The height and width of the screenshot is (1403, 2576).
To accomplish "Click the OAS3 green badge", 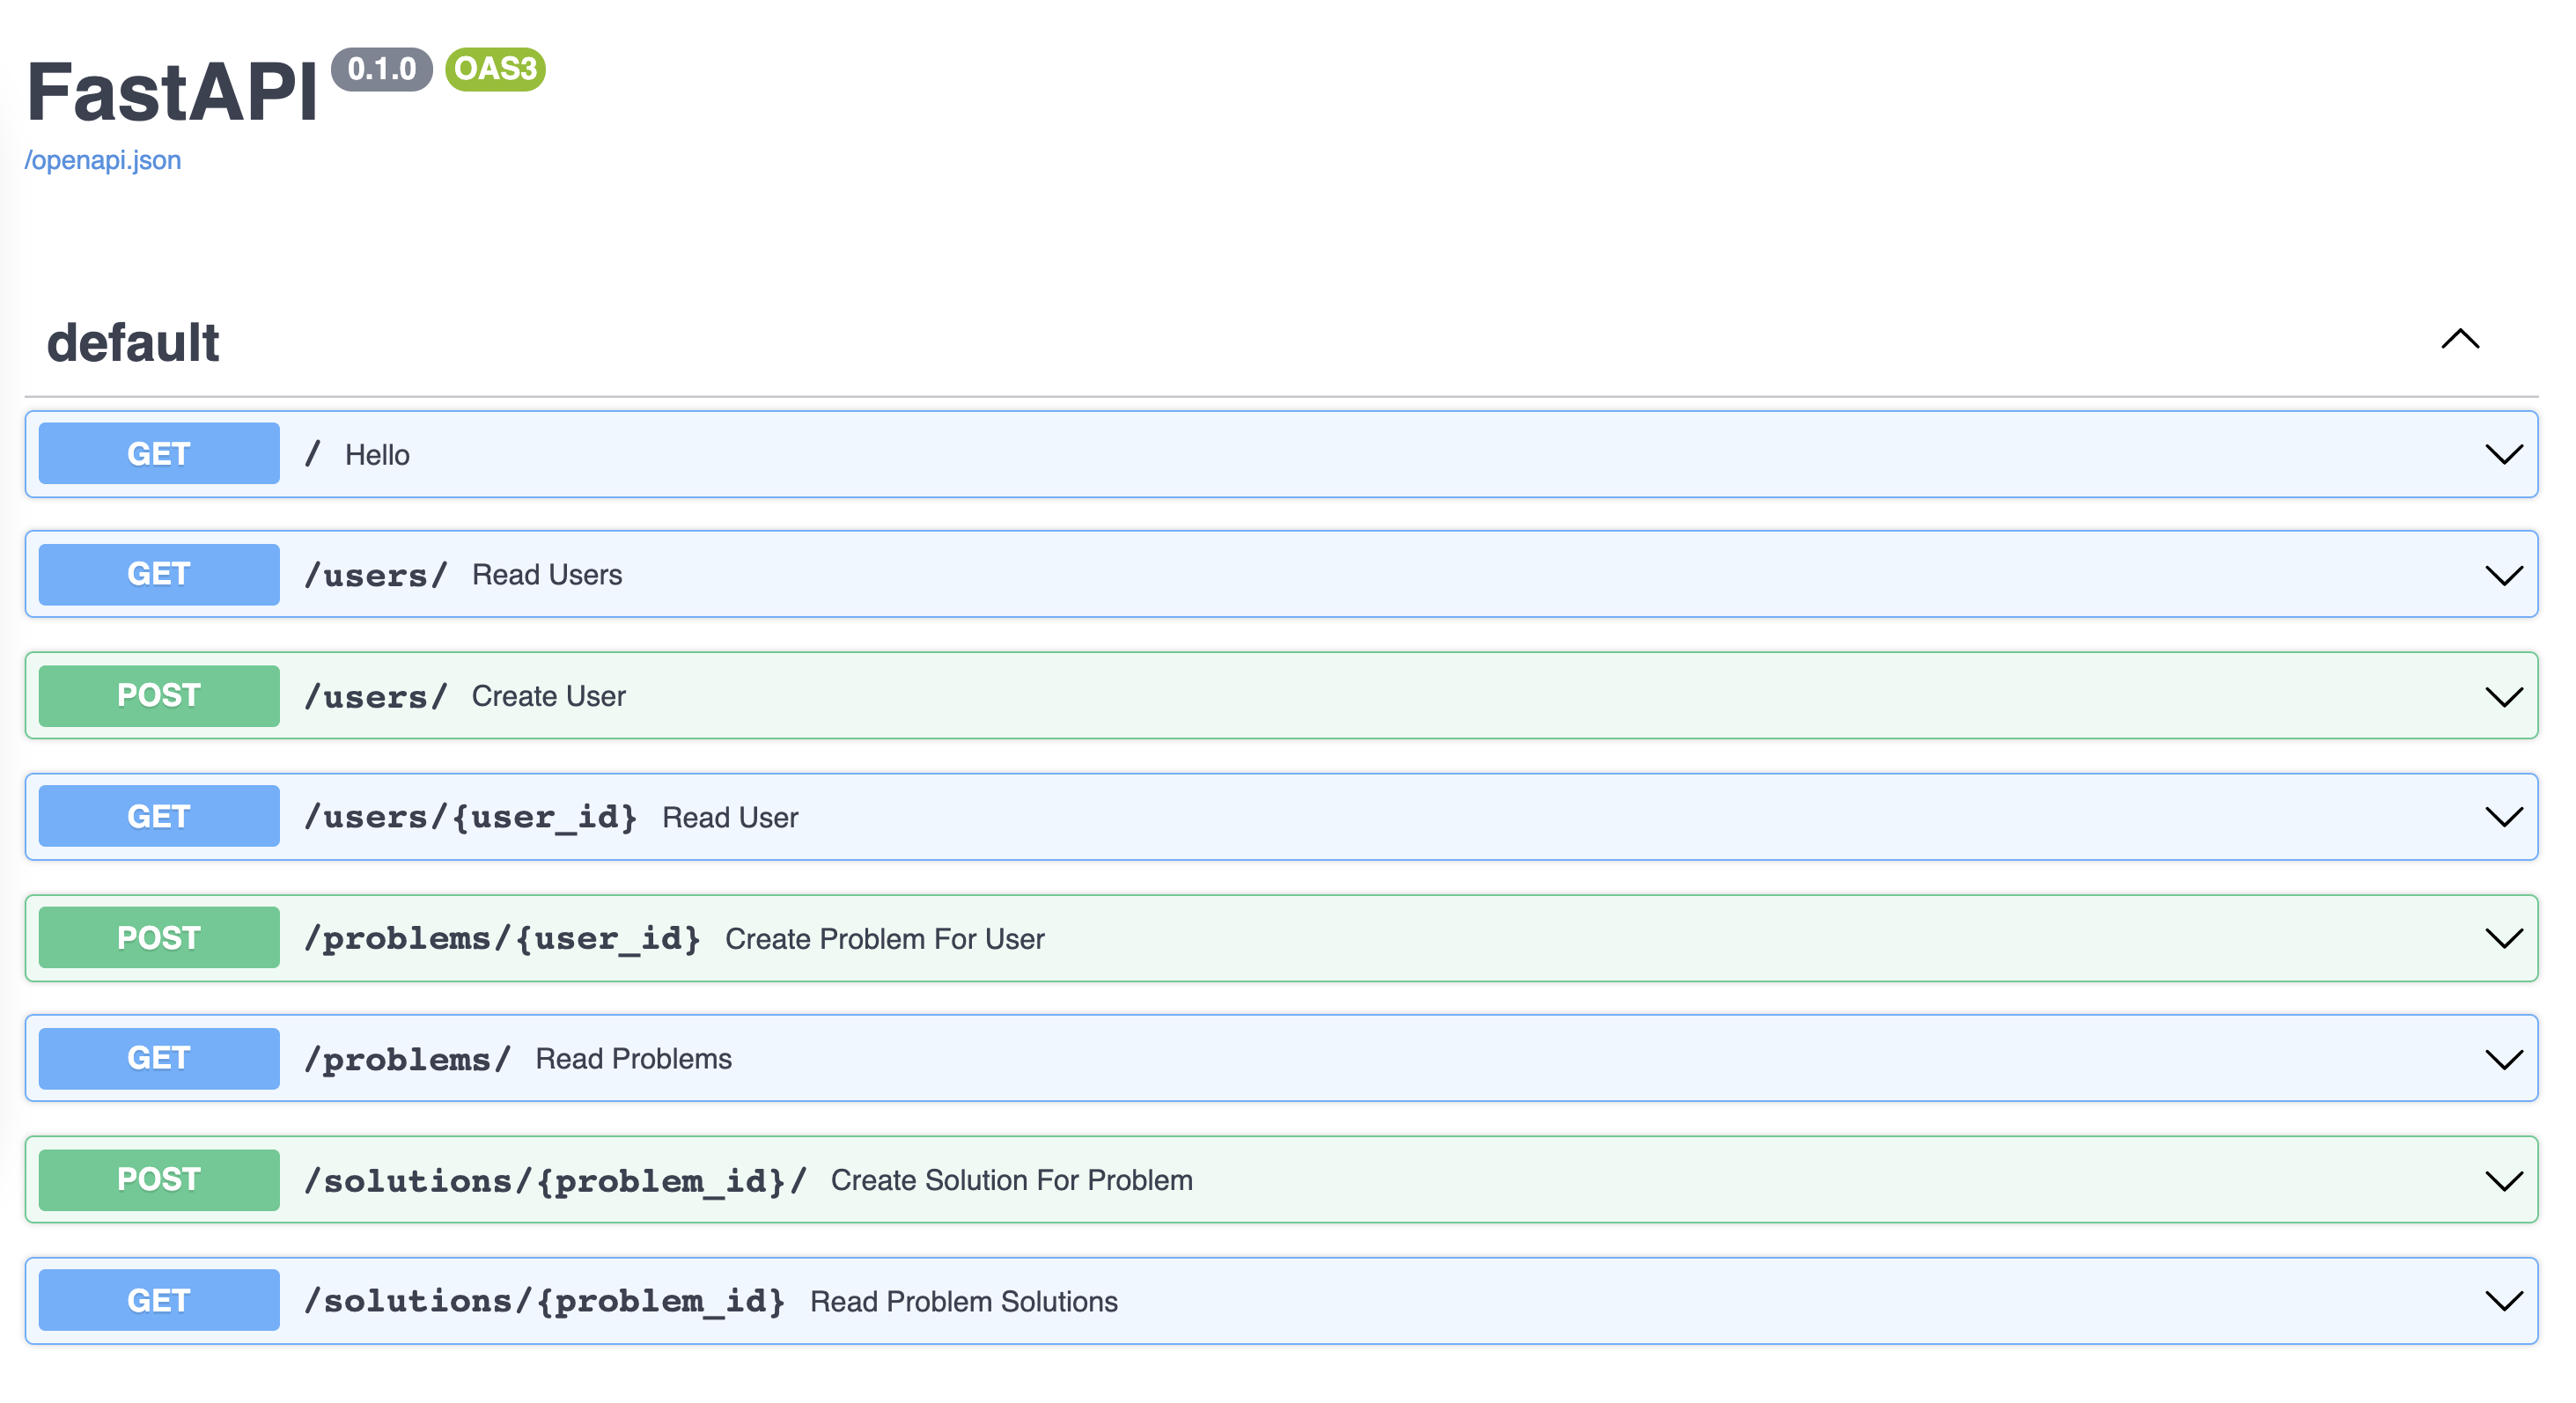I will coord(495,69).
